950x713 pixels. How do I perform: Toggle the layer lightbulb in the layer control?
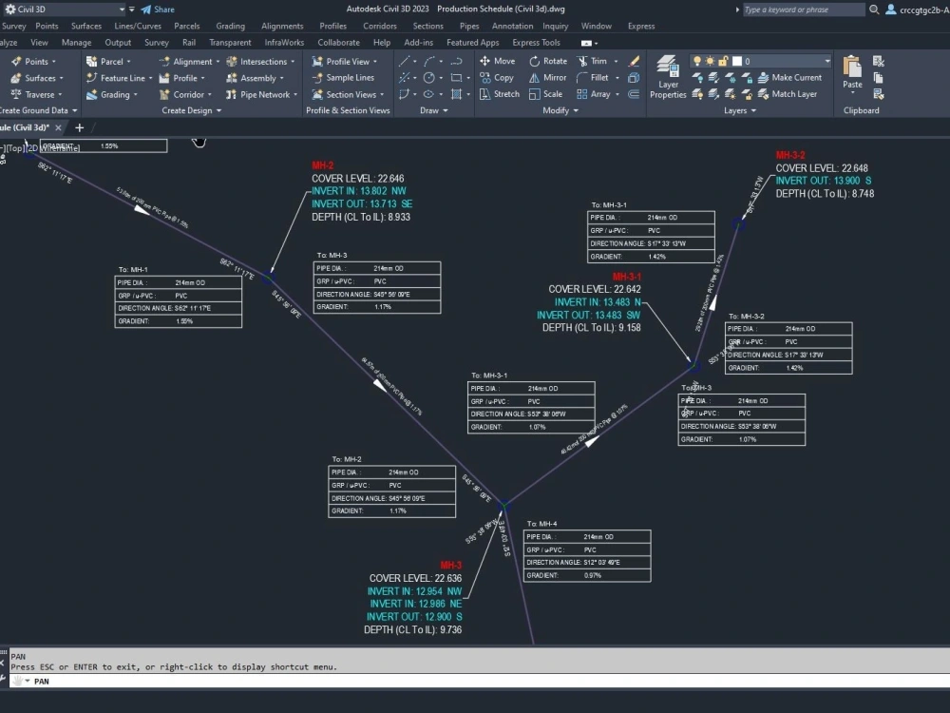tap(697, 59)
